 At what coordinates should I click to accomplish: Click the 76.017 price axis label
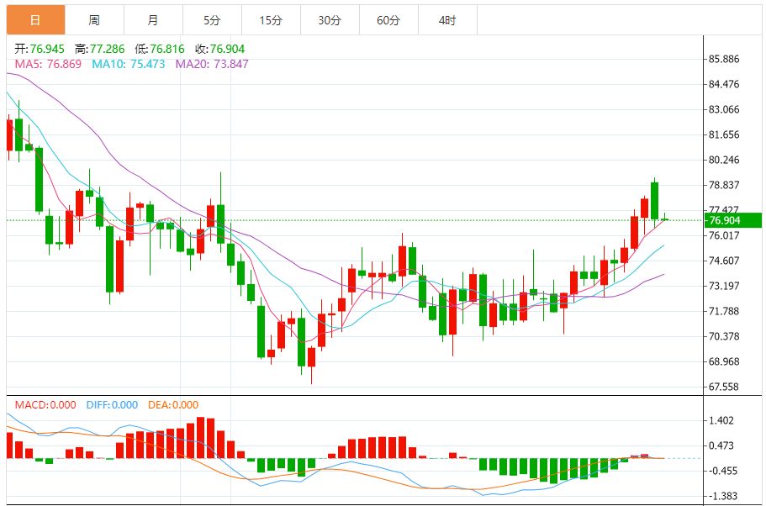point(724,235)
